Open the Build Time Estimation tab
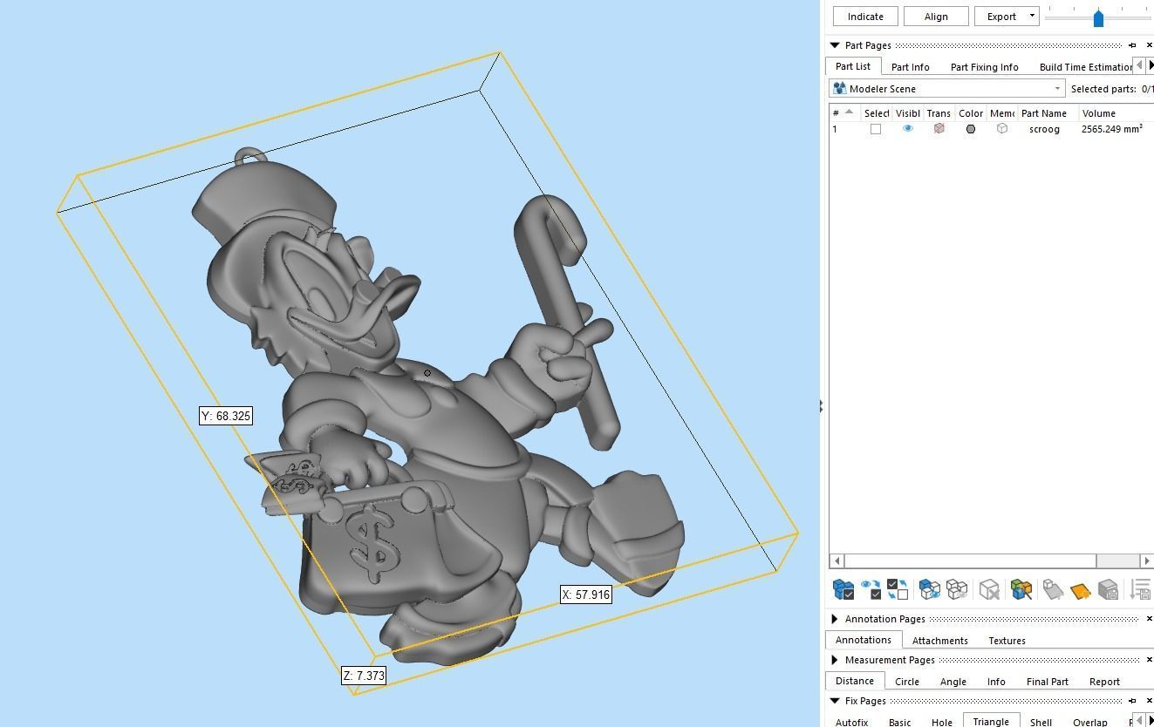The image size is (1154, 727). coord(1084,67)
